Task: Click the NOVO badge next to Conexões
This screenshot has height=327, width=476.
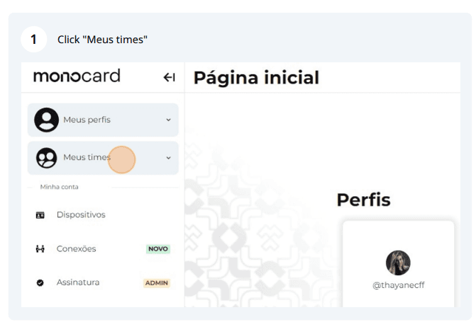Action: coord(158,249)
